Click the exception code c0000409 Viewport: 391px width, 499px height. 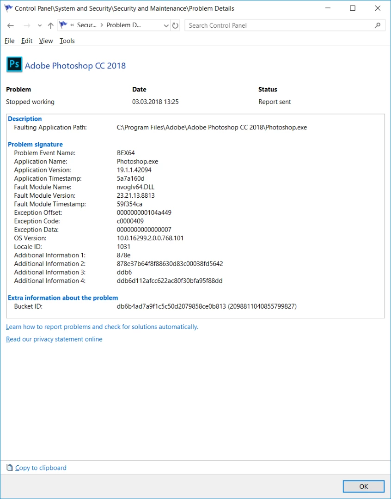pos(130,221)
